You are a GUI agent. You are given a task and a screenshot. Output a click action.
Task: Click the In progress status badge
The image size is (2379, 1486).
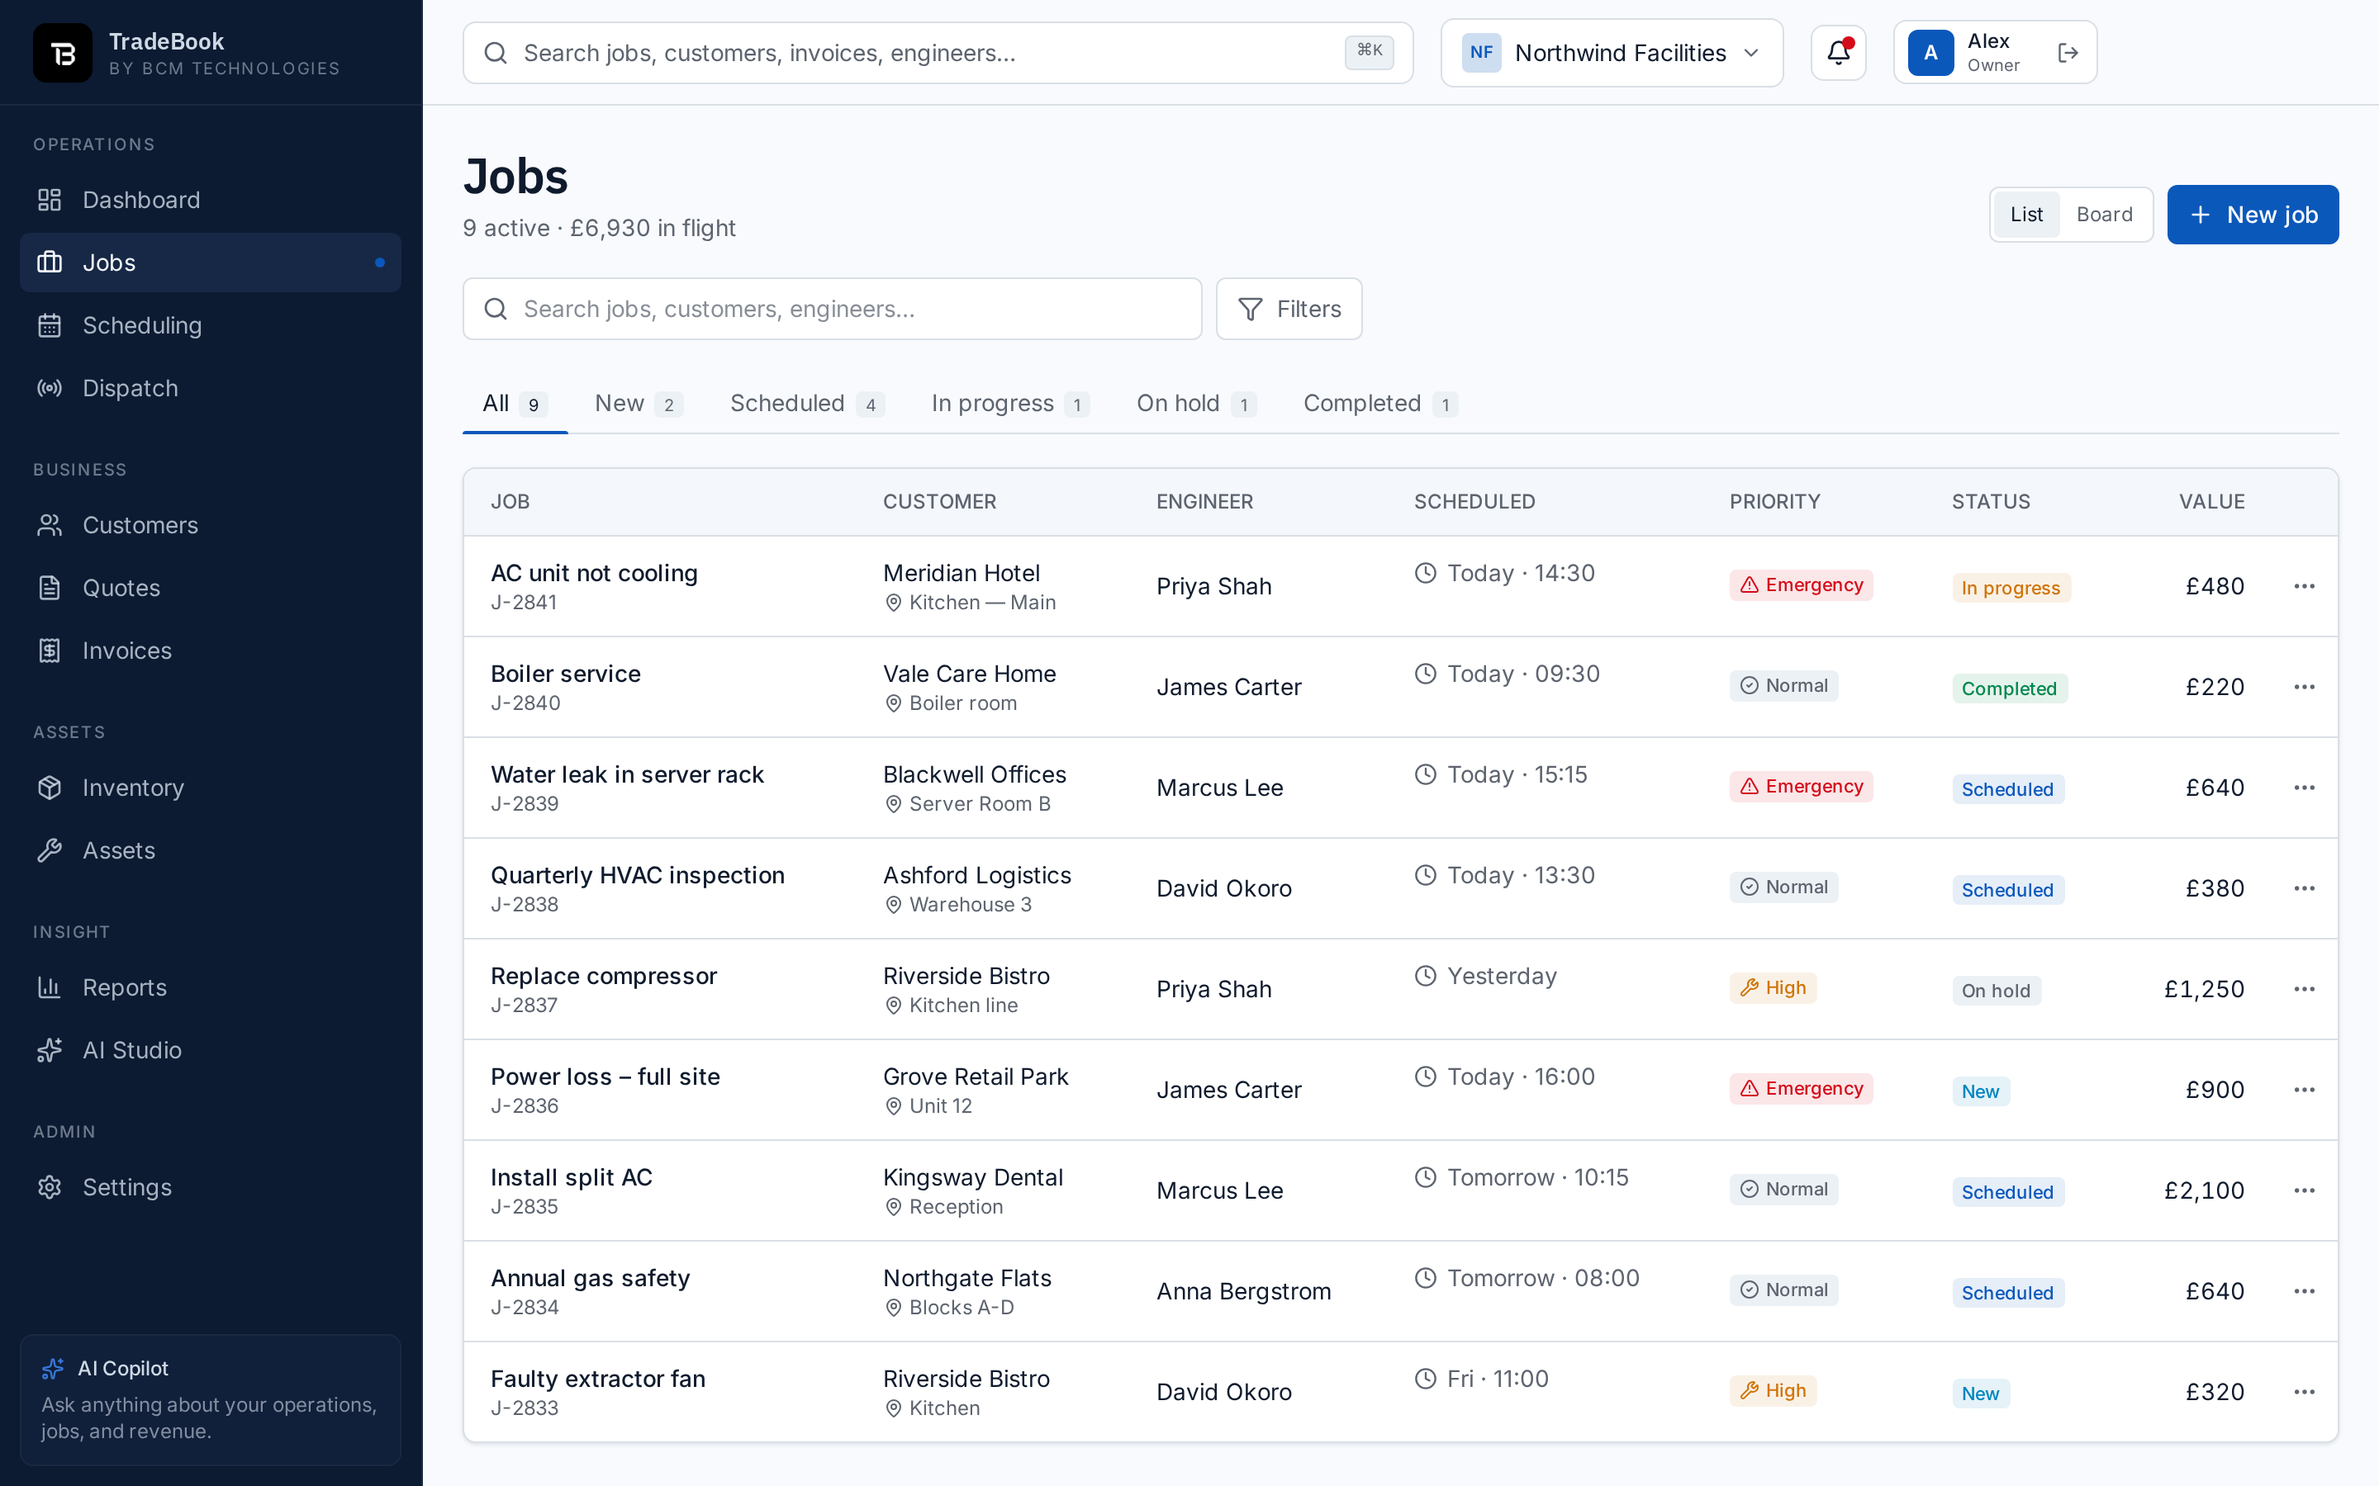[x=2011, y=588]
